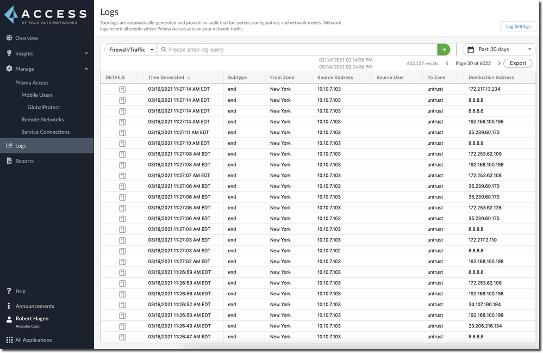
Task: Click the Export button
Action: click(517, 63)
